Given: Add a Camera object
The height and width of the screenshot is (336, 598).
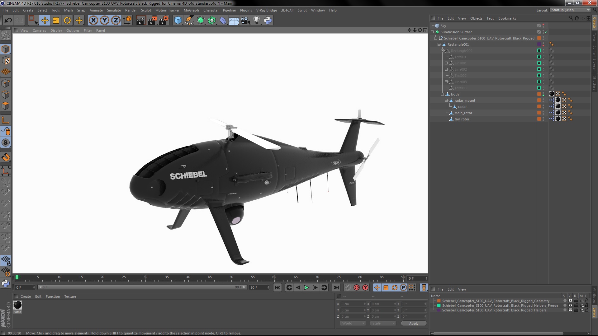Looking at the screenshot, I should tap(245, 21).
